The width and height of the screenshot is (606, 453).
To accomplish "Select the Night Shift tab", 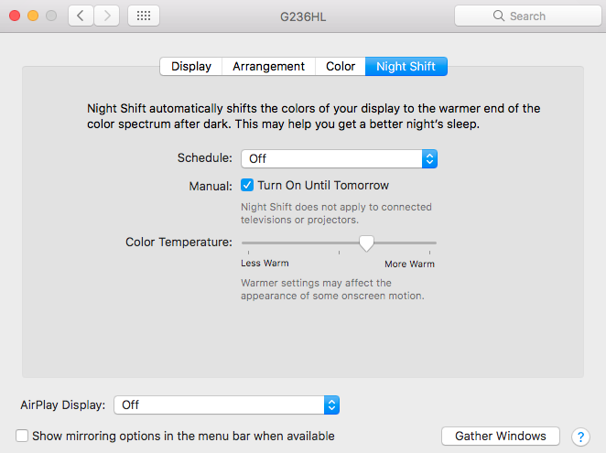I will [406, 66].
